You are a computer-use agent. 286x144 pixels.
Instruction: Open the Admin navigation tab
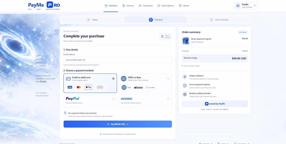pyautogui.click(x=184, y=6)
